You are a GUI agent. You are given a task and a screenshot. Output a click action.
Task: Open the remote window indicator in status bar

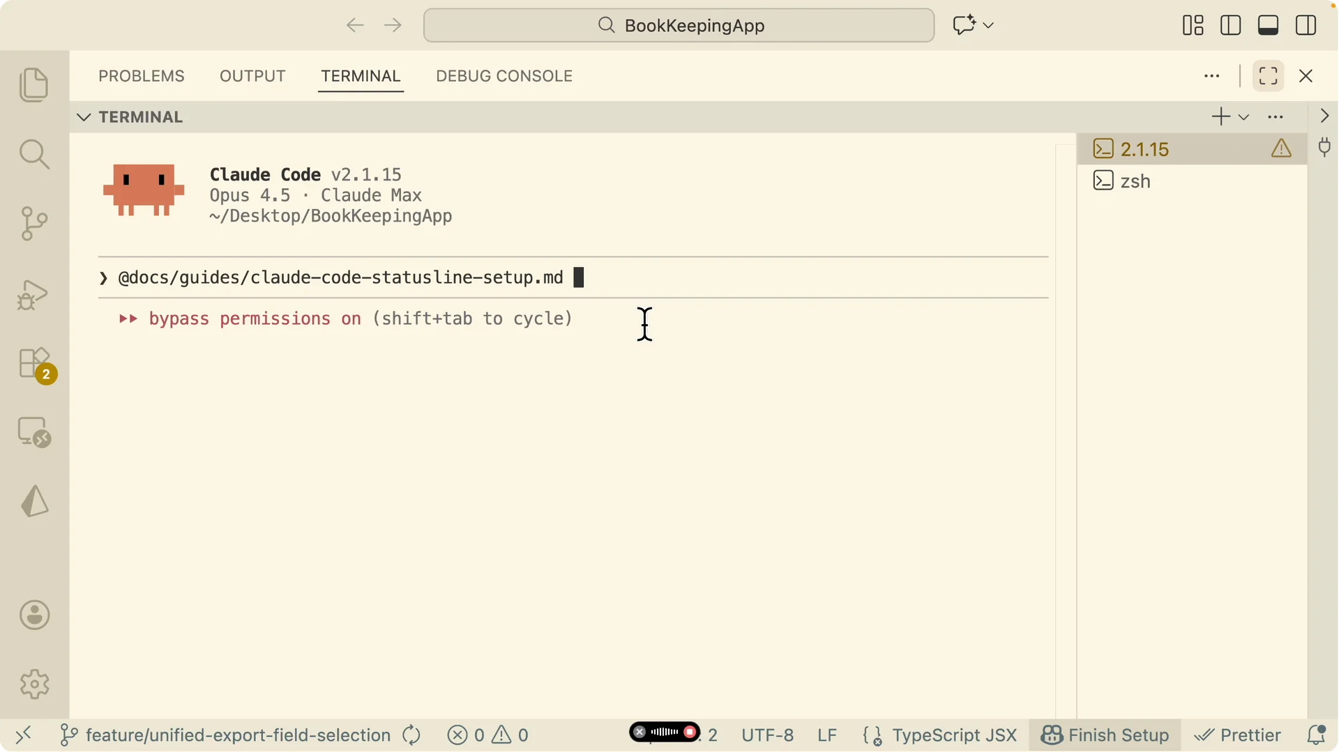coord(24,735)
